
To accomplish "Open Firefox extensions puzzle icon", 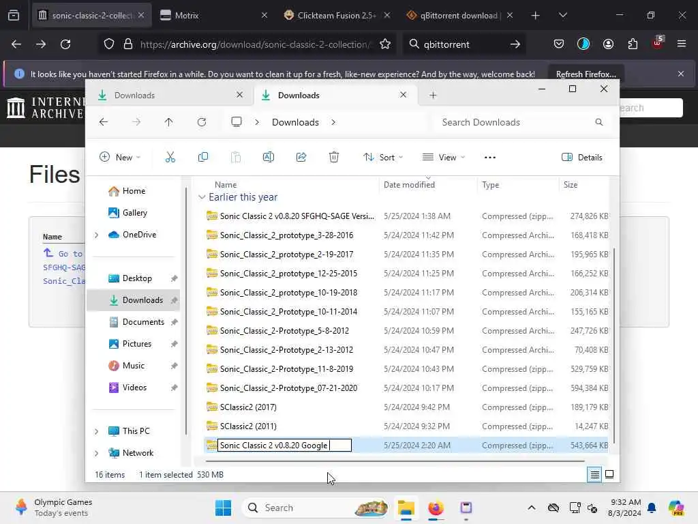I will pos(633,44).
